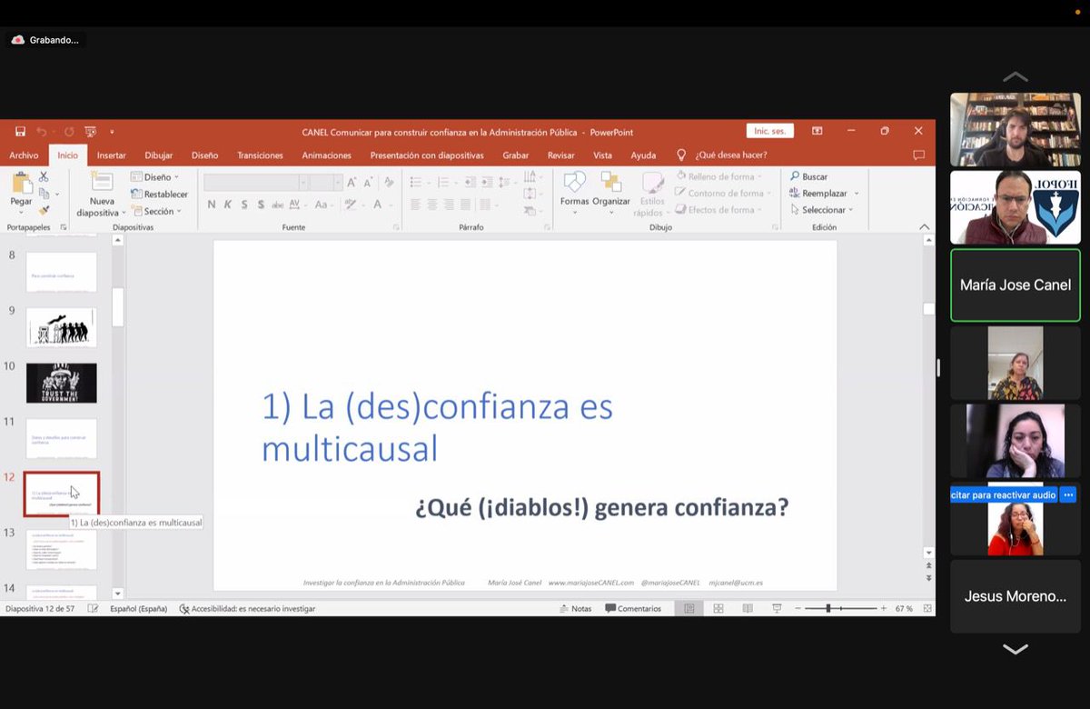Switch to Reading view icon in status bar

(x=747, y=608)
